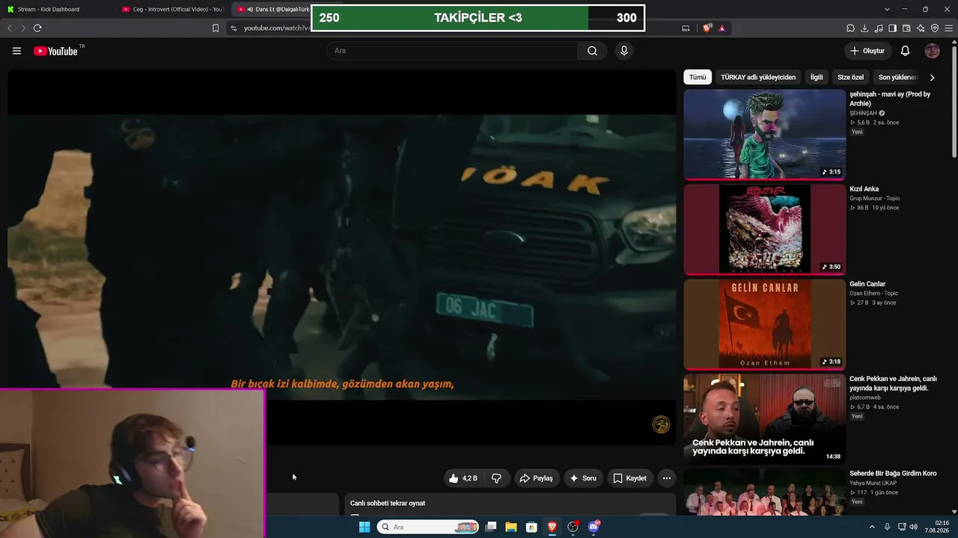The height and width of the screenshot is (538, 958).
Task: Open Leo AI sparkle icon
Action: click(x=921, y=28)
